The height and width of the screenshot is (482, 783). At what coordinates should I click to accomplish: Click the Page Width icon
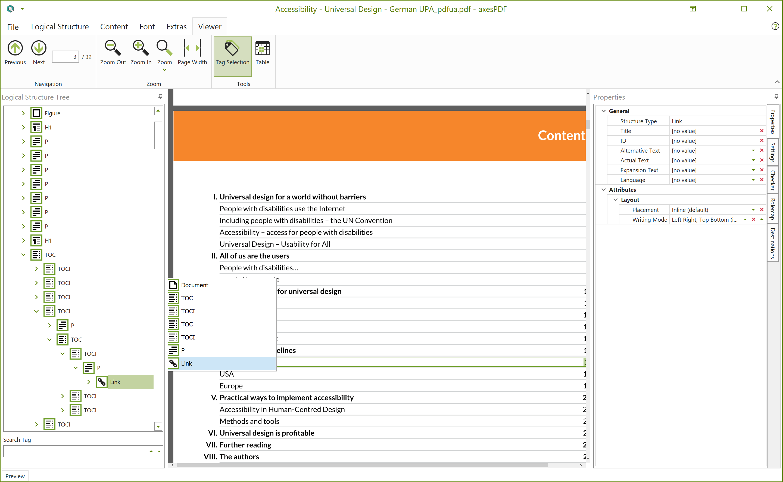[192, 48]
